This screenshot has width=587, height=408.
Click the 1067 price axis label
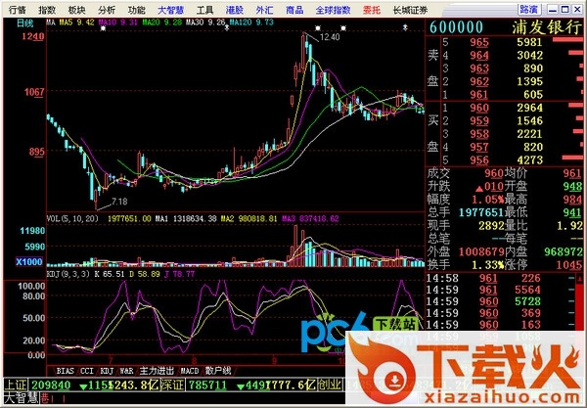[34, 92]
